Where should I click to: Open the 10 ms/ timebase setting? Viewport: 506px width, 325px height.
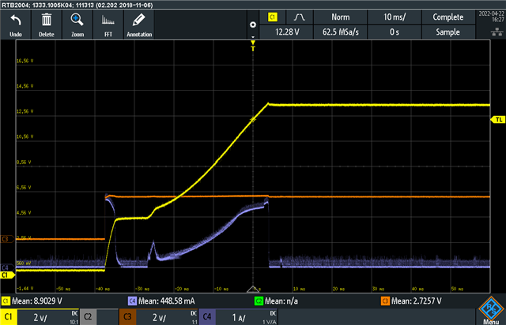(395, 17)
